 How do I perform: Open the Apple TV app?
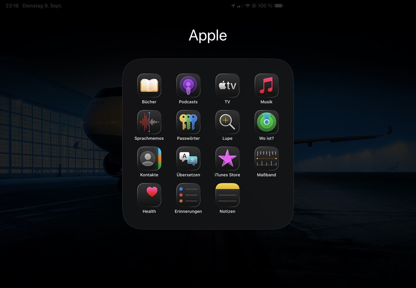point(227,86)
